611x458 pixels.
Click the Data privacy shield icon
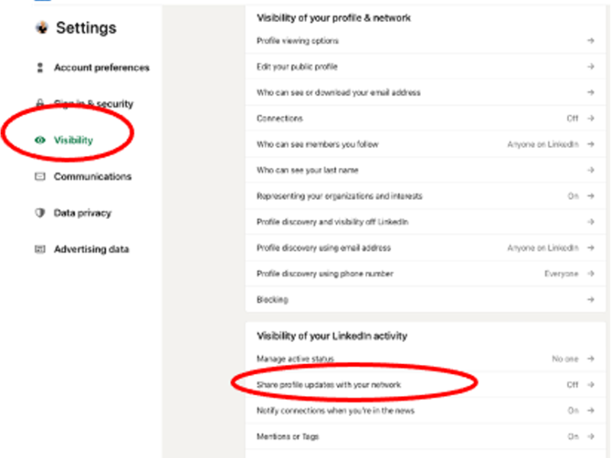click(40, 213)
